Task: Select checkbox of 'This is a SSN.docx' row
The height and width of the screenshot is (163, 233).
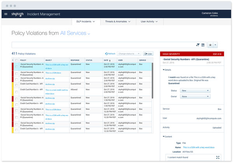Action: [16, 73]
